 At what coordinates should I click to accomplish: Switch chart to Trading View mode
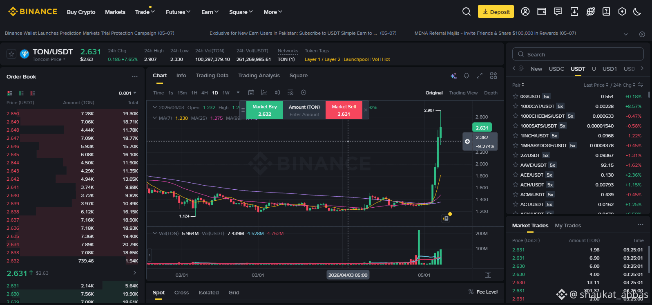pyautogui.click(x=463, y=93)
